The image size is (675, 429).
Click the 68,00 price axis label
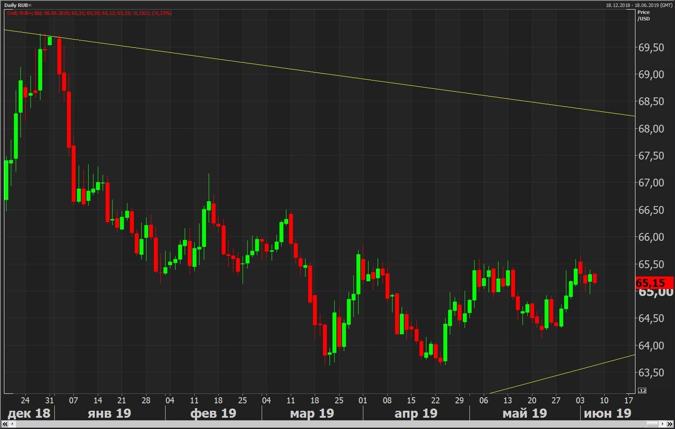651,129
